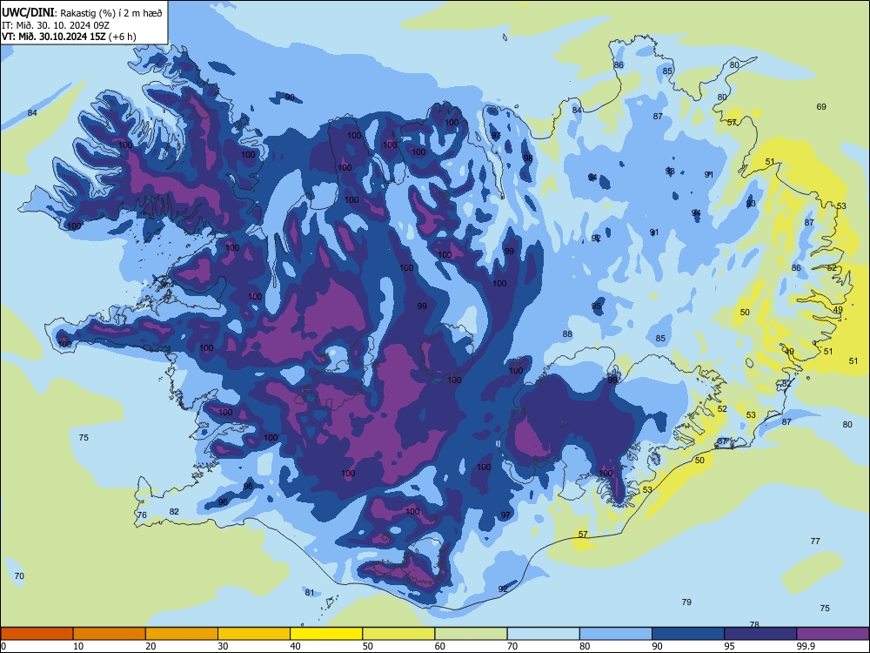Click the legend tick label '60'

[440, 646]
